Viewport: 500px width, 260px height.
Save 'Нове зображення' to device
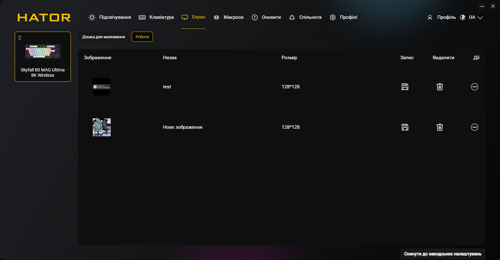tap(405, 127)
